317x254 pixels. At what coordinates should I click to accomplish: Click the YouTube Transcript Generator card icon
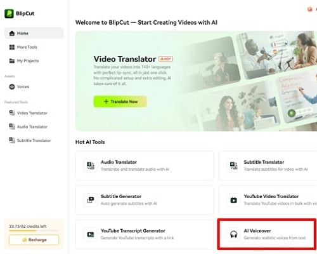click(91, 234)
